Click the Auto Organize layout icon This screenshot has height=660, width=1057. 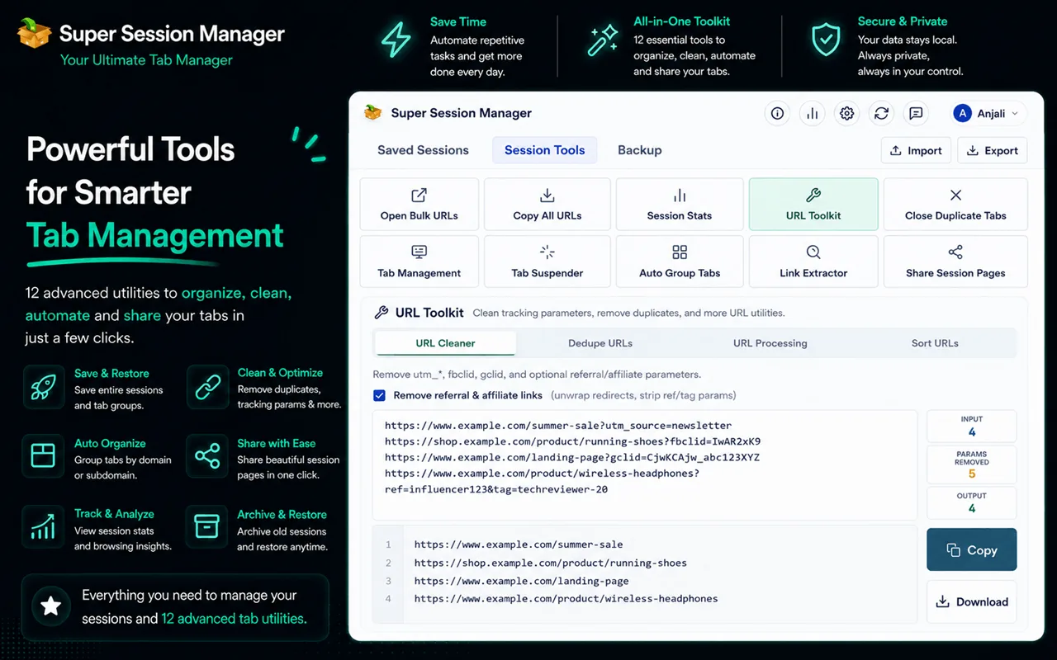pyautogui.click(x=43, y=455)
